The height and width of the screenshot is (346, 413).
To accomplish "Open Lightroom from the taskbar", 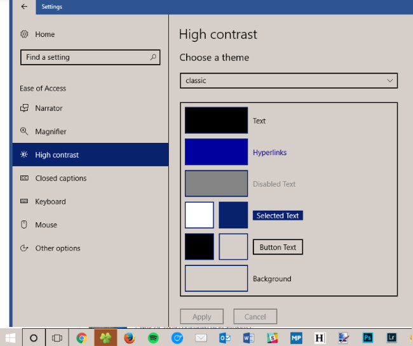I will click(392, 338).
